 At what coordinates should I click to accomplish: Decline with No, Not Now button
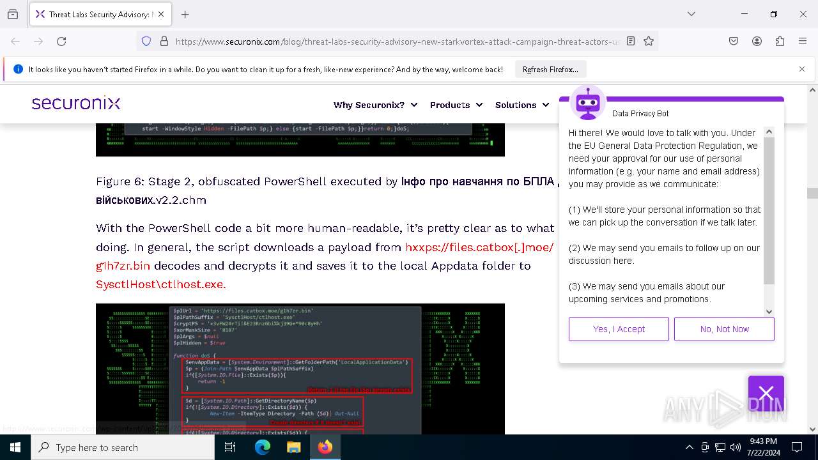(x=724, y=329)
